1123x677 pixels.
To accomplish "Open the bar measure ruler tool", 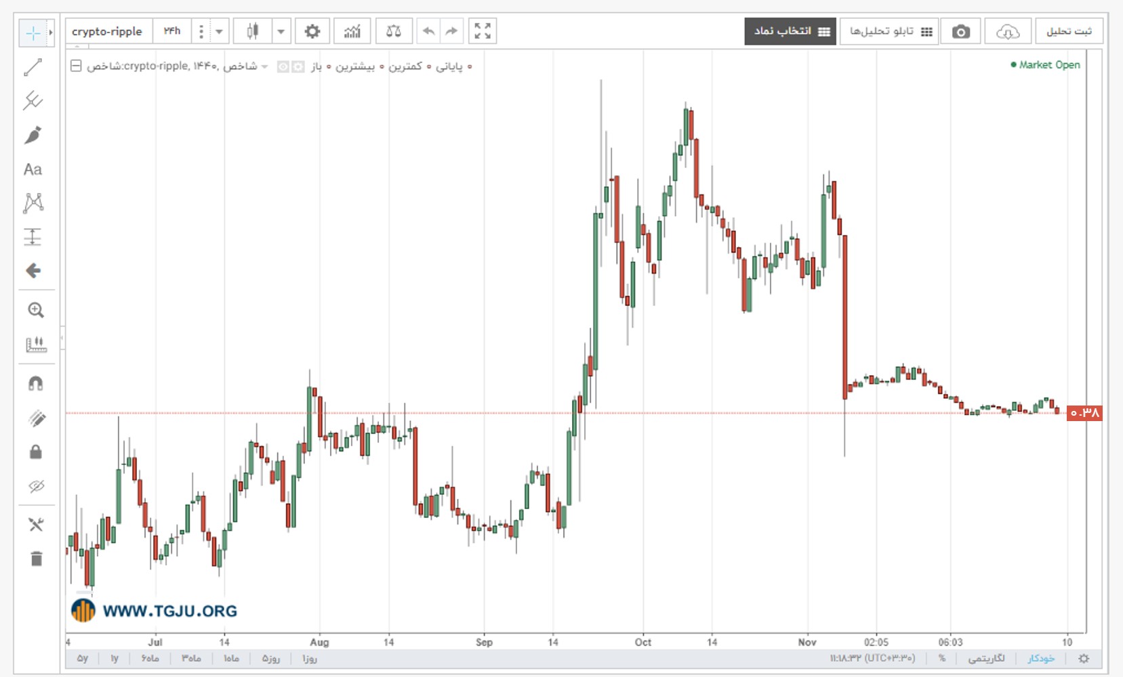I will (x=36, y=344).
